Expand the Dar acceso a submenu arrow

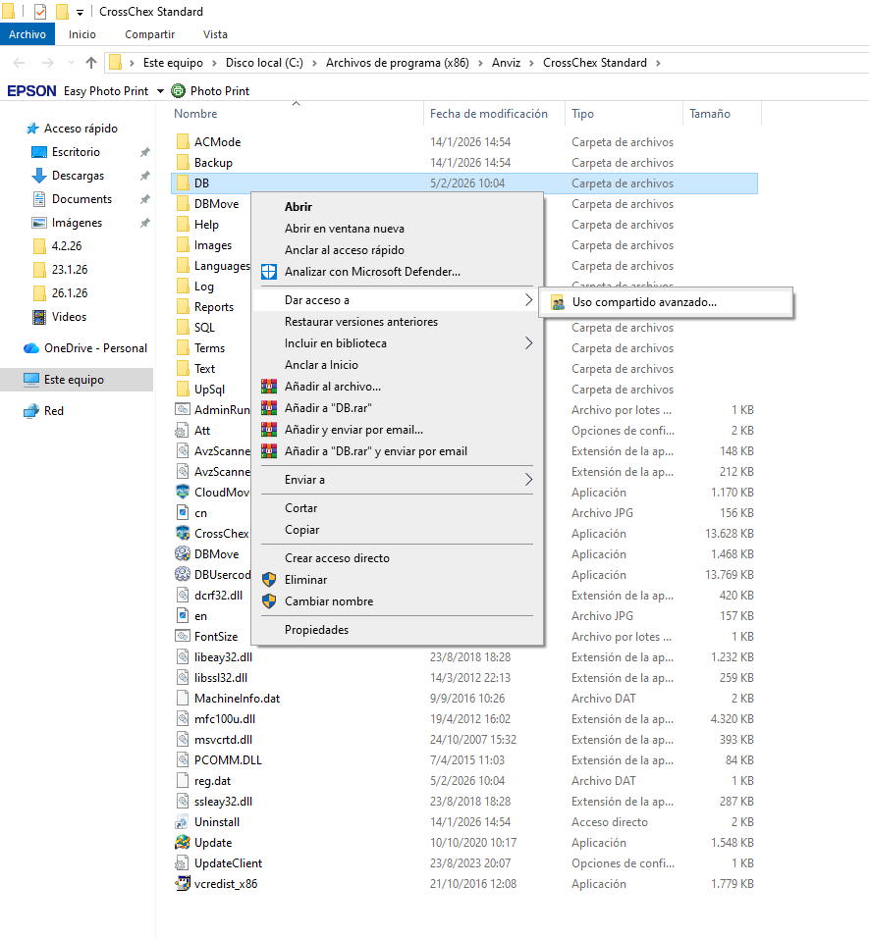pos(528,300)
